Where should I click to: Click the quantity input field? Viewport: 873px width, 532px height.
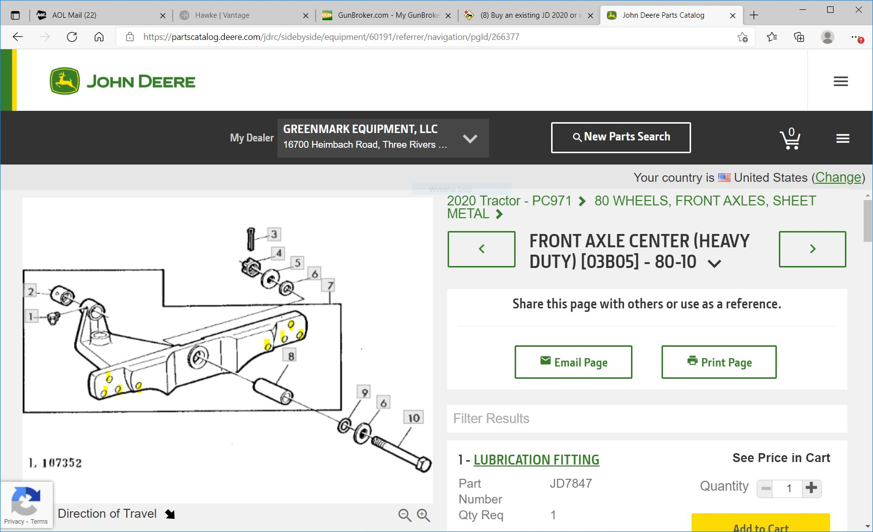(x=789, y=488)
